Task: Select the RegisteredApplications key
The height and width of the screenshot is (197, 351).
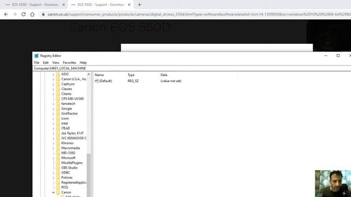Action: [73, 182]
